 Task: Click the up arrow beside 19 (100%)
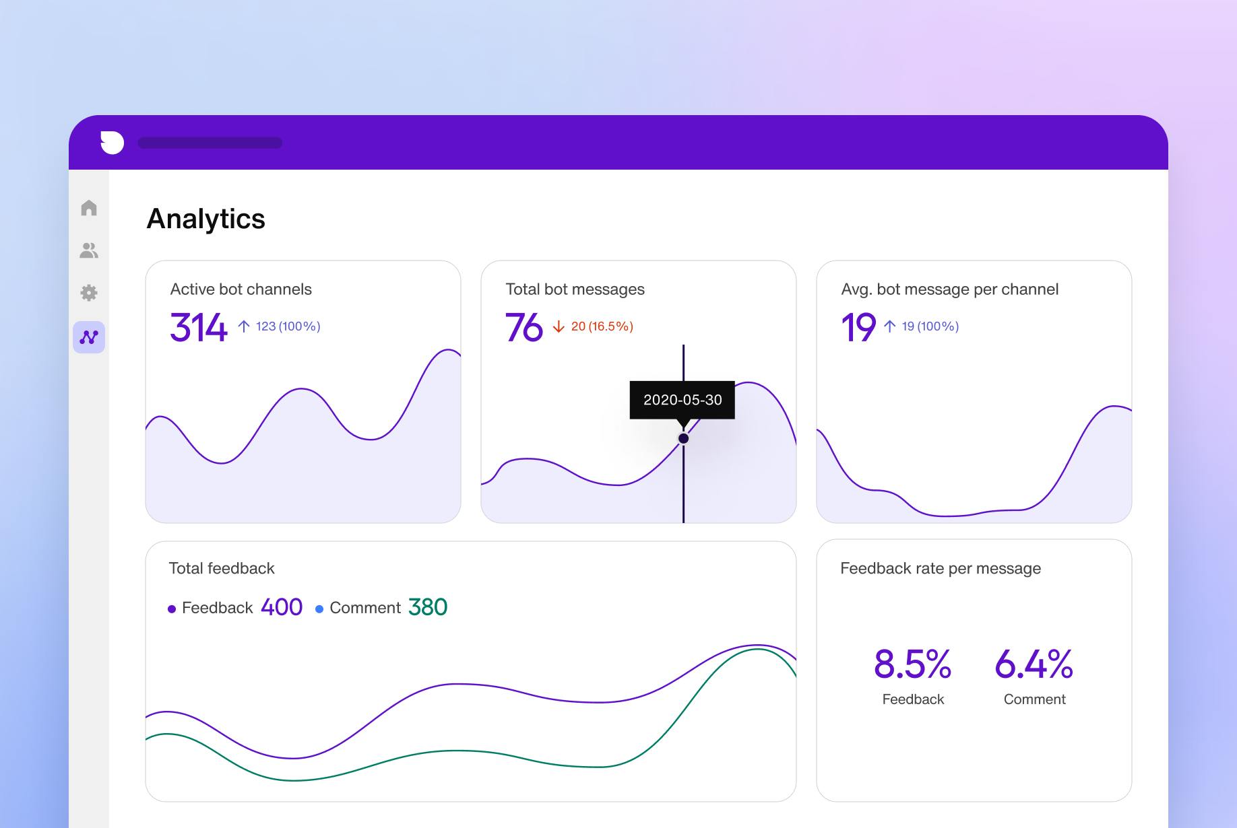pos(890,326)
